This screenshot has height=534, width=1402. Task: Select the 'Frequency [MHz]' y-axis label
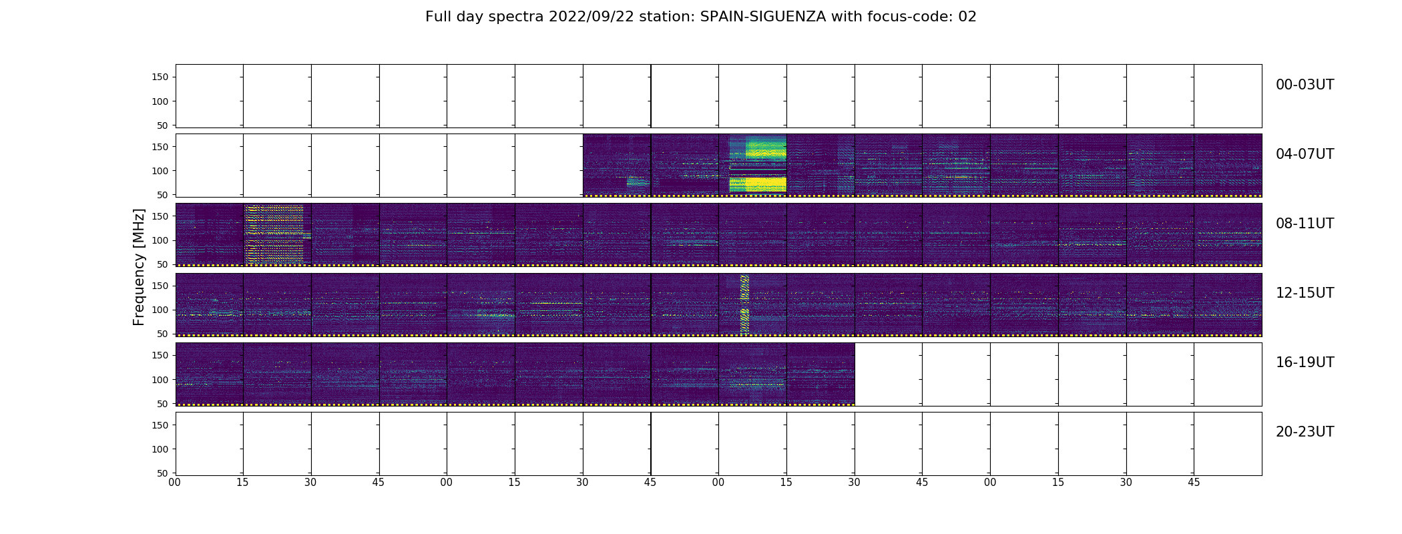click(x=139, y=267)
